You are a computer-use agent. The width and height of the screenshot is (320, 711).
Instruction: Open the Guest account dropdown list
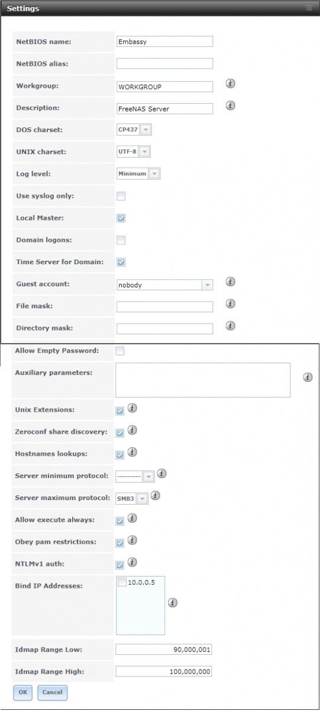point(164,285)
